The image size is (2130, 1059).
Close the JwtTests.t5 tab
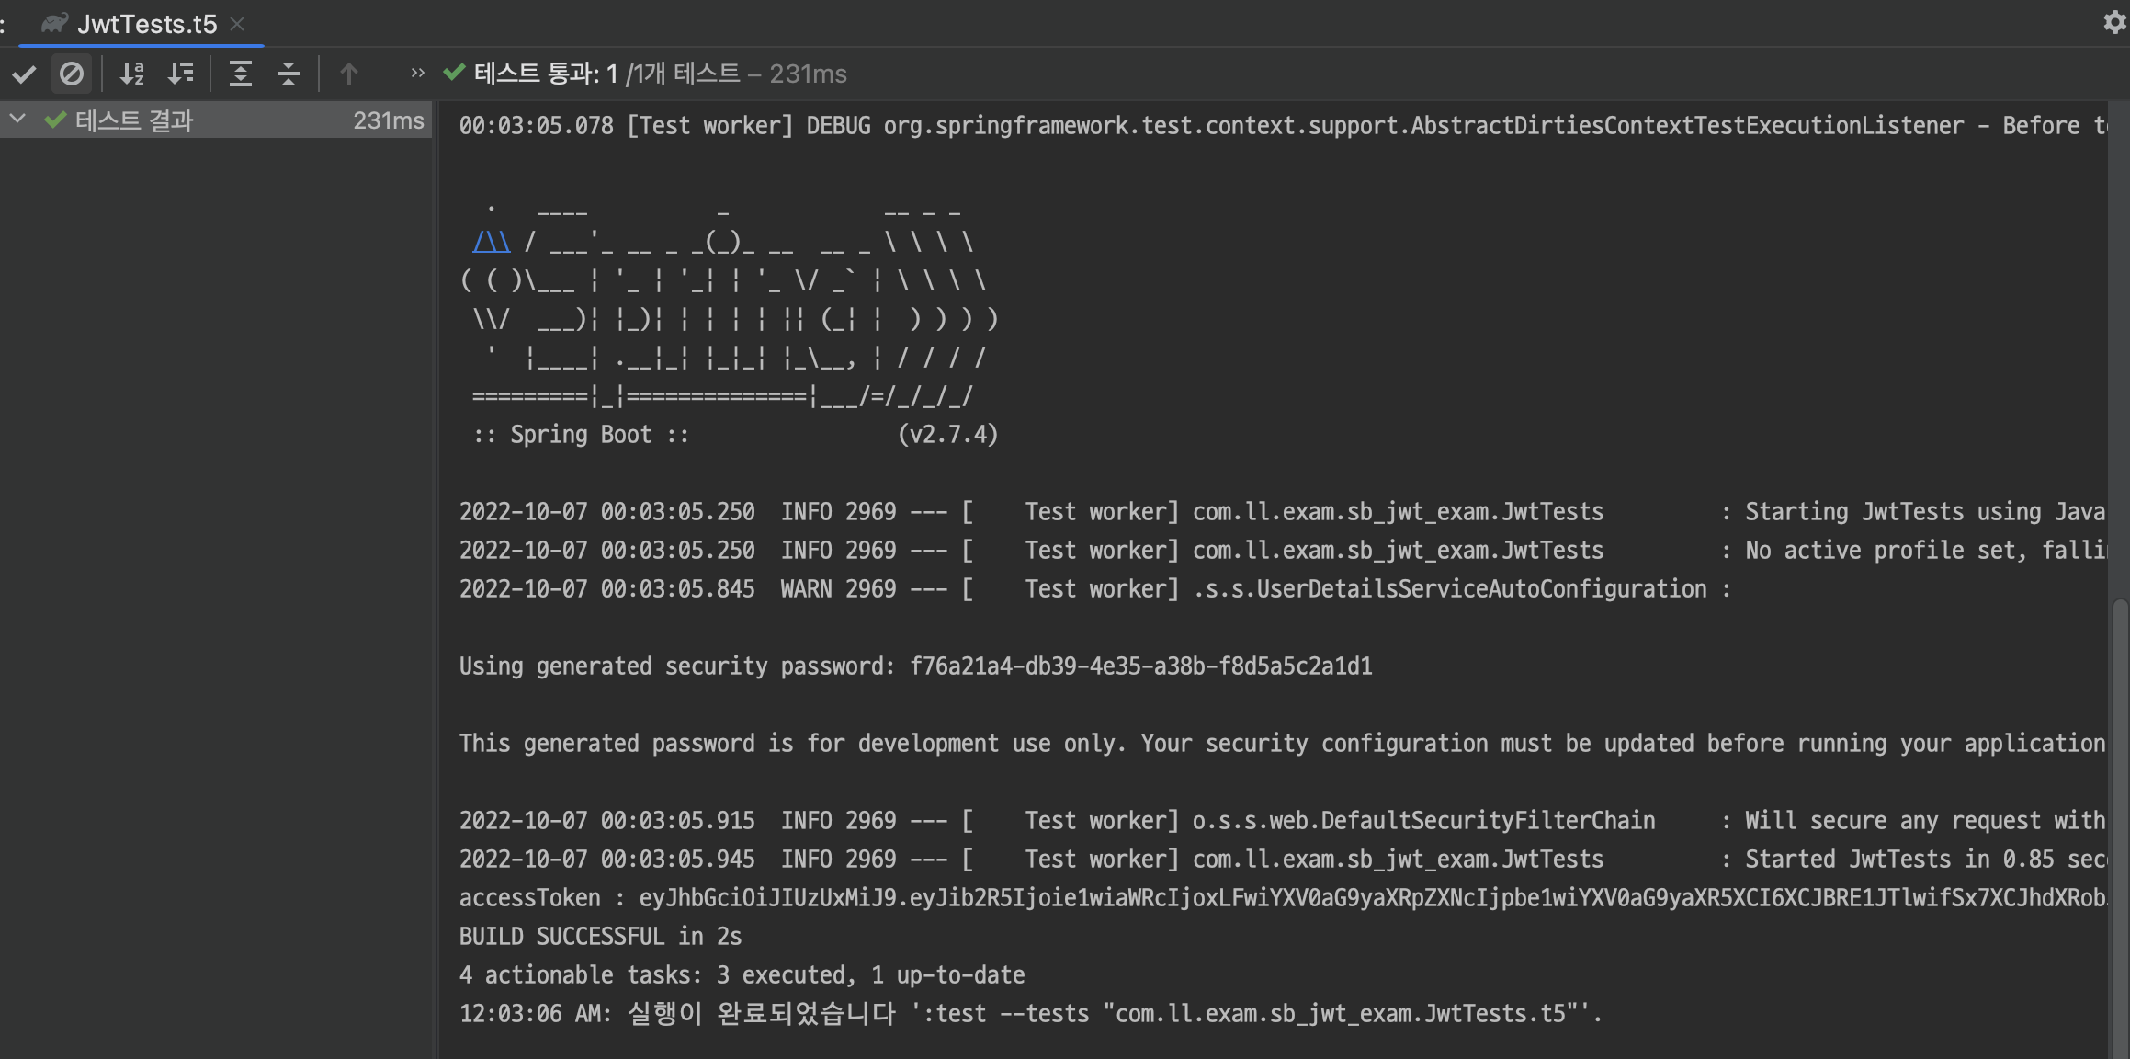pyautogui.click(x=237, y=24)
